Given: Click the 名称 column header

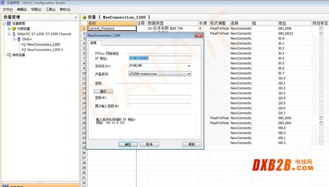Looking at the screenshot, I should [x=112, y=23].
